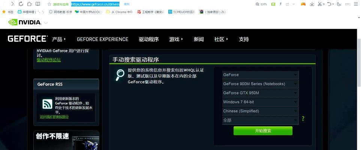Open the Windows 7 64-bit OS dropdown

point(260,102)
